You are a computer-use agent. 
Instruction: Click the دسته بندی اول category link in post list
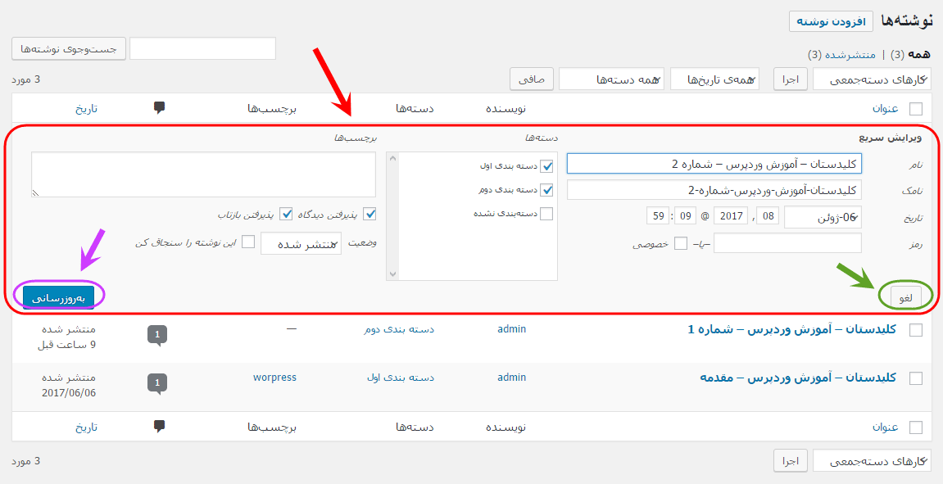[x=401, y=378]
